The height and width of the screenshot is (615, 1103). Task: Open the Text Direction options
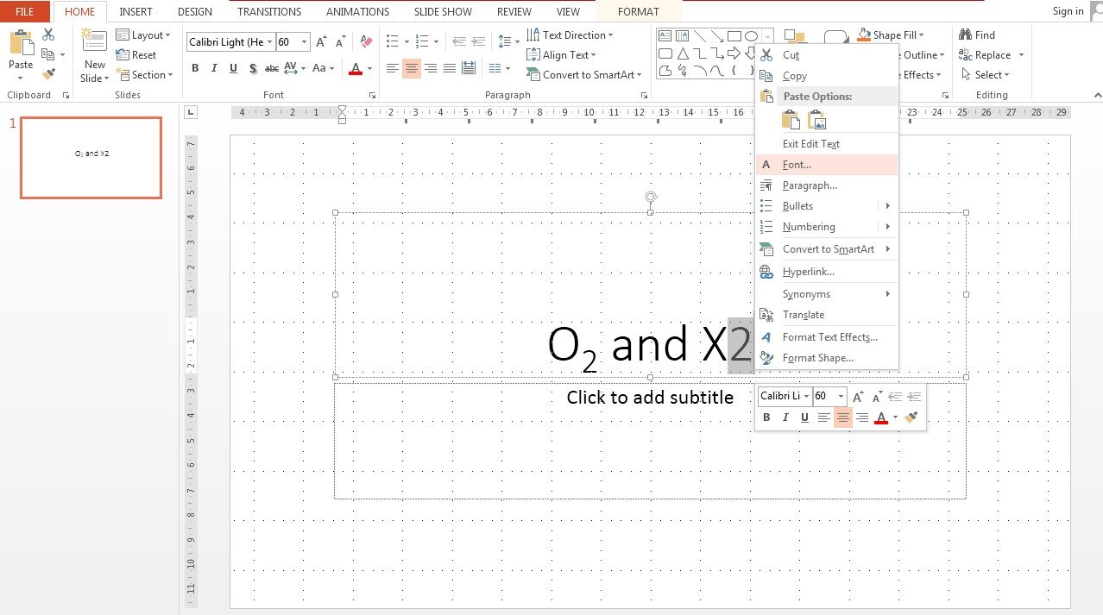[x=572, y=35]
